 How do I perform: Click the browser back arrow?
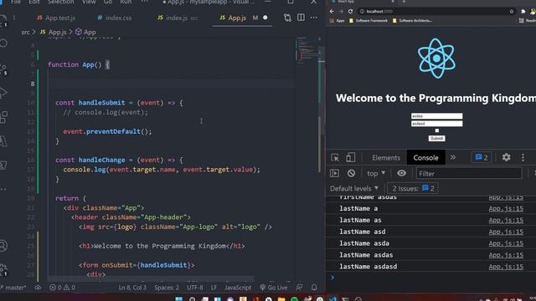click(x=332, y=11)
